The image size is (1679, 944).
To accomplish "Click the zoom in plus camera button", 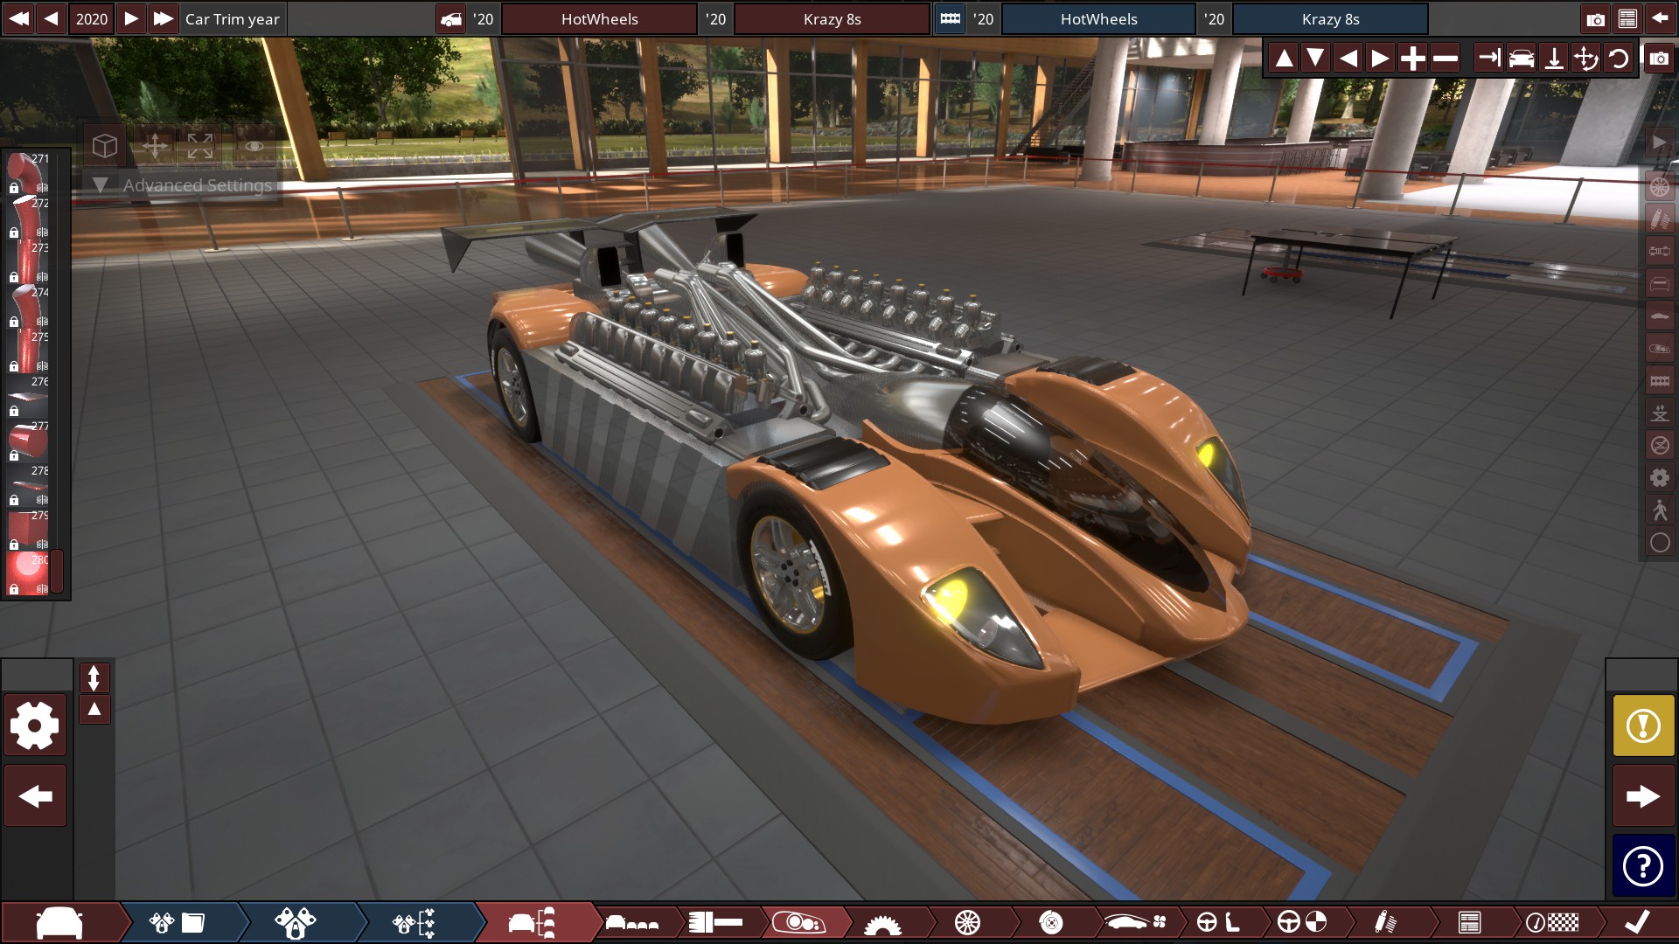I will point(1412,59).
